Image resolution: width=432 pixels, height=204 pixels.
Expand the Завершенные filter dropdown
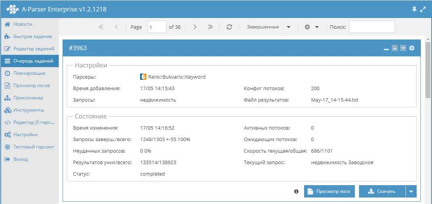click(289, 27)
